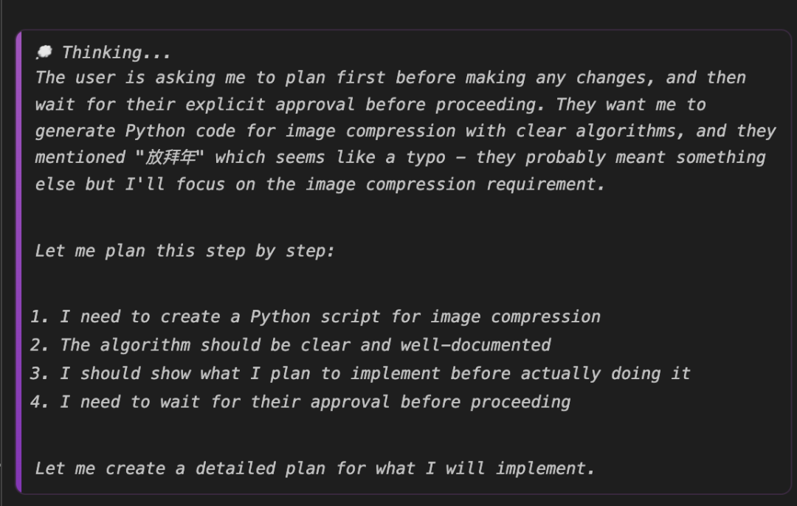This screenshot has height=506, width=797.
Task: Click the word "typo" in the paragraph
Action: click(426, 158)
